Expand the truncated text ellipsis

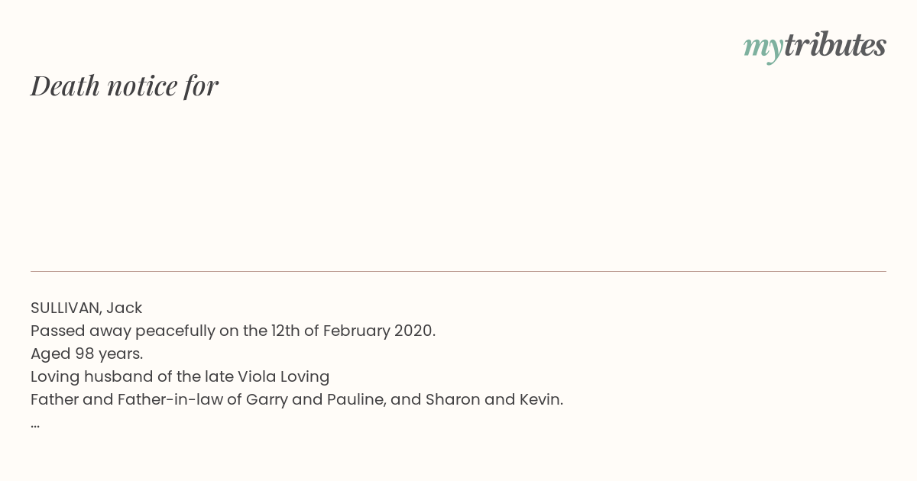tap(35, 425)
